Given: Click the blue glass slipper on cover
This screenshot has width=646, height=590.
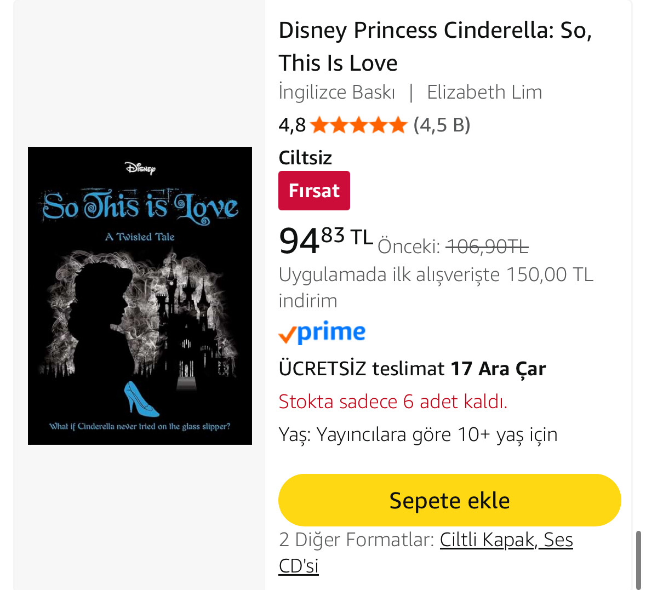Looking at the screenshot, I should (140, 398).
